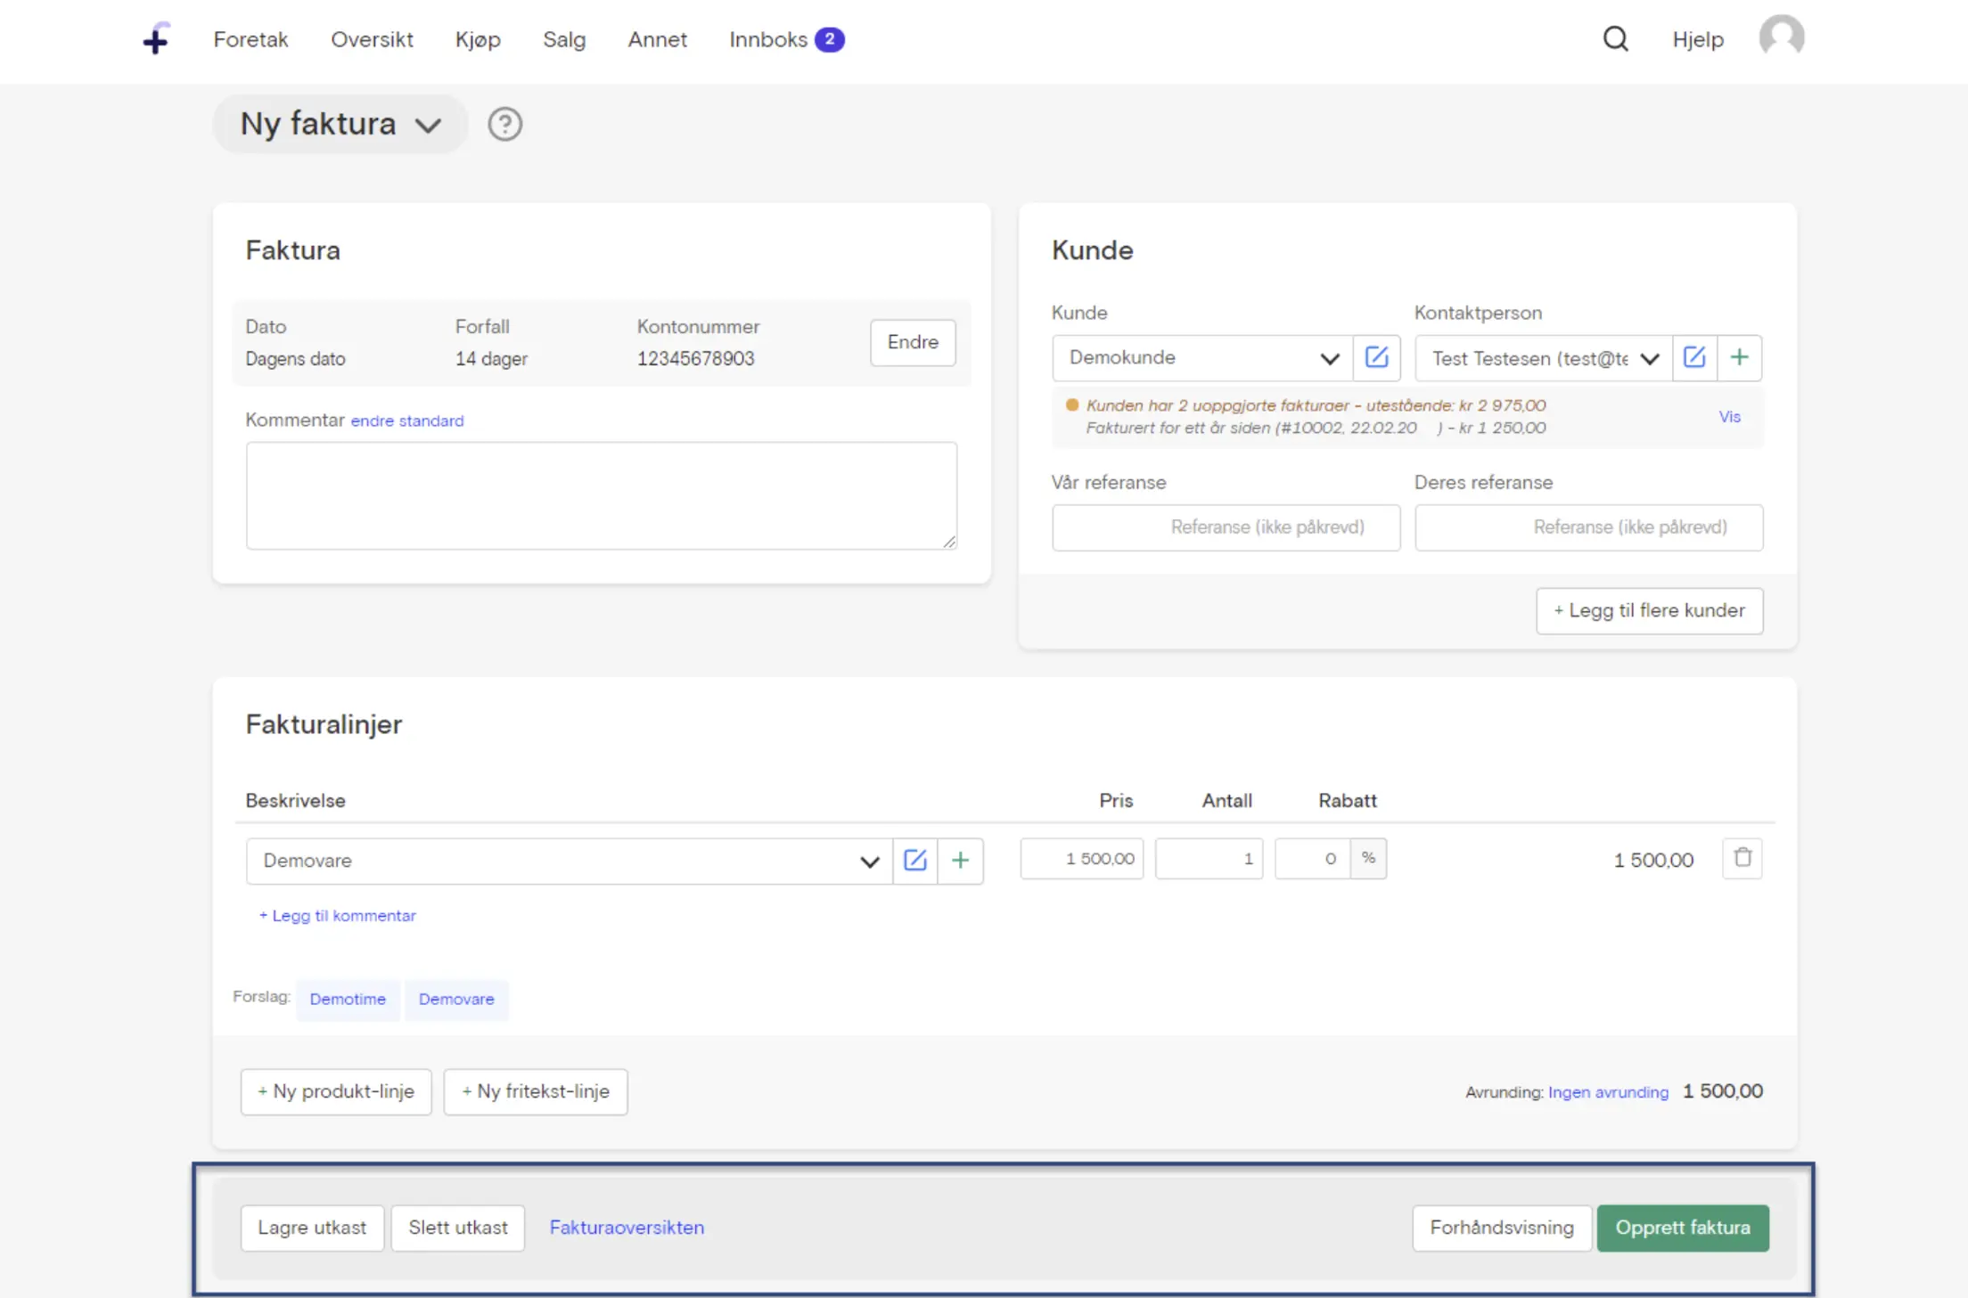Toggle the percent discount unit button
The width and height of the screenshot is (1968, 1298).
[1368, 858]
